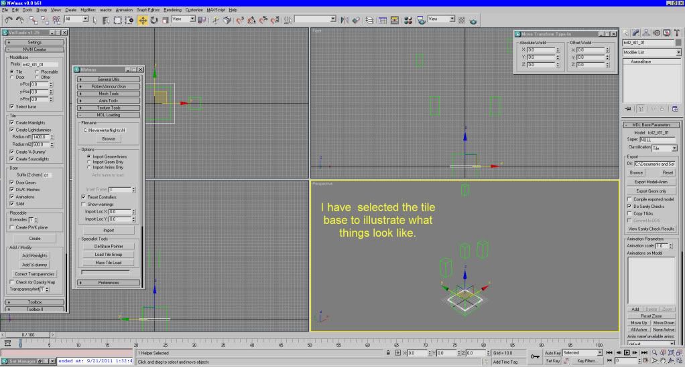Open the Hierarchy tab in command panel

[x=645, y=32]
